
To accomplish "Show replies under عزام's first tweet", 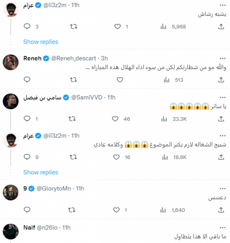I will click(41, 42).
